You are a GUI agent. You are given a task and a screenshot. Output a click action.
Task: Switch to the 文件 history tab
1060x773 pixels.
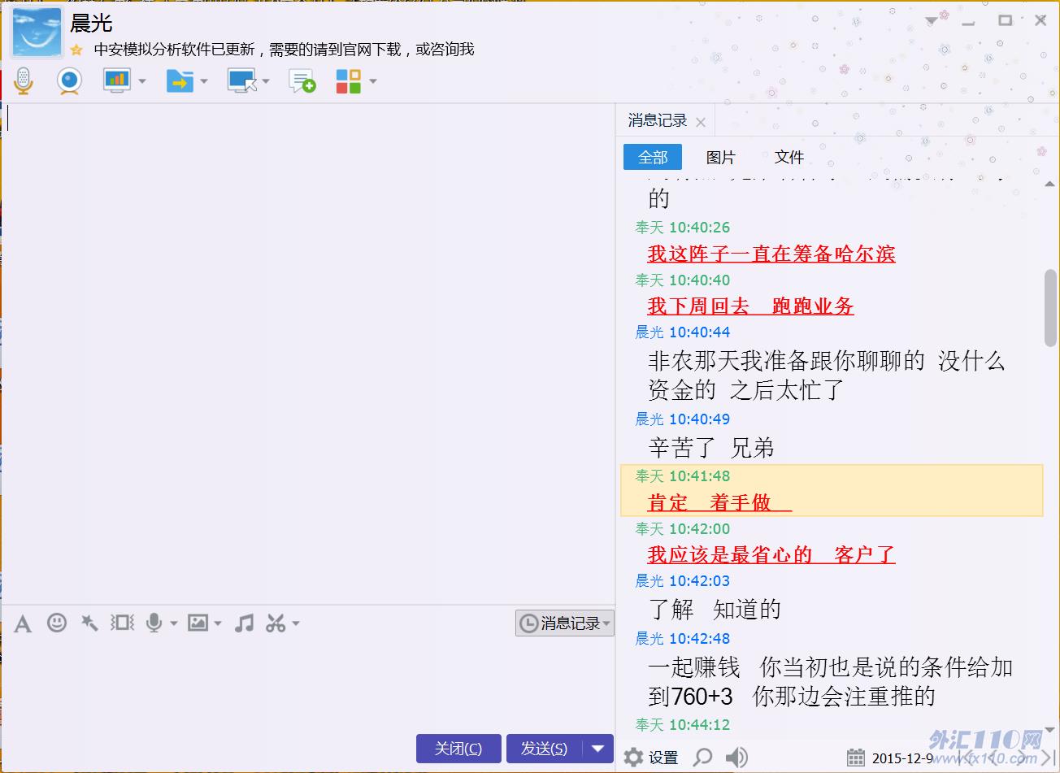[789, 158]
